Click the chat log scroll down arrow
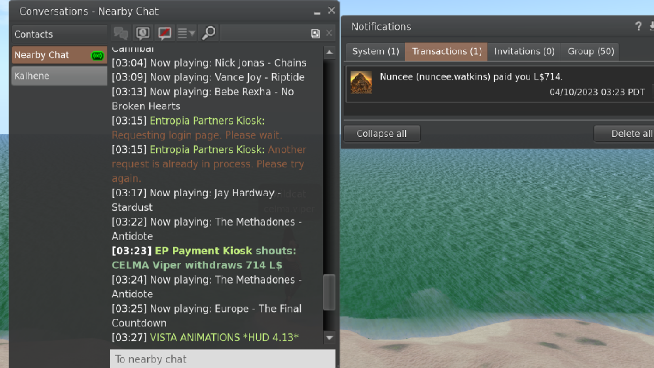654x368 pixels. tap(329, 338)
